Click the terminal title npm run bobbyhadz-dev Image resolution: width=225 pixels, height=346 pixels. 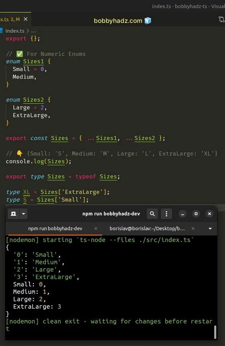[x=111, y=214]
